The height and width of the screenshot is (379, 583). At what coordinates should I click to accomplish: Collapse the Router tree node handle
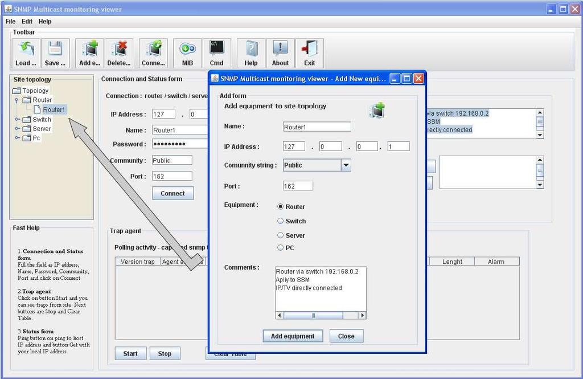click(17, 100)
